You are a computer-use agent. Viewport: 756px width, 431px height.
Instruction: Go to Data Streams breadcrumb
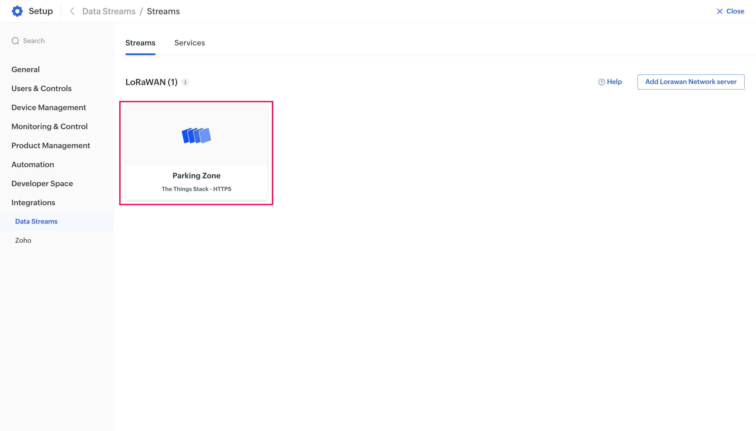pos(108,11)
